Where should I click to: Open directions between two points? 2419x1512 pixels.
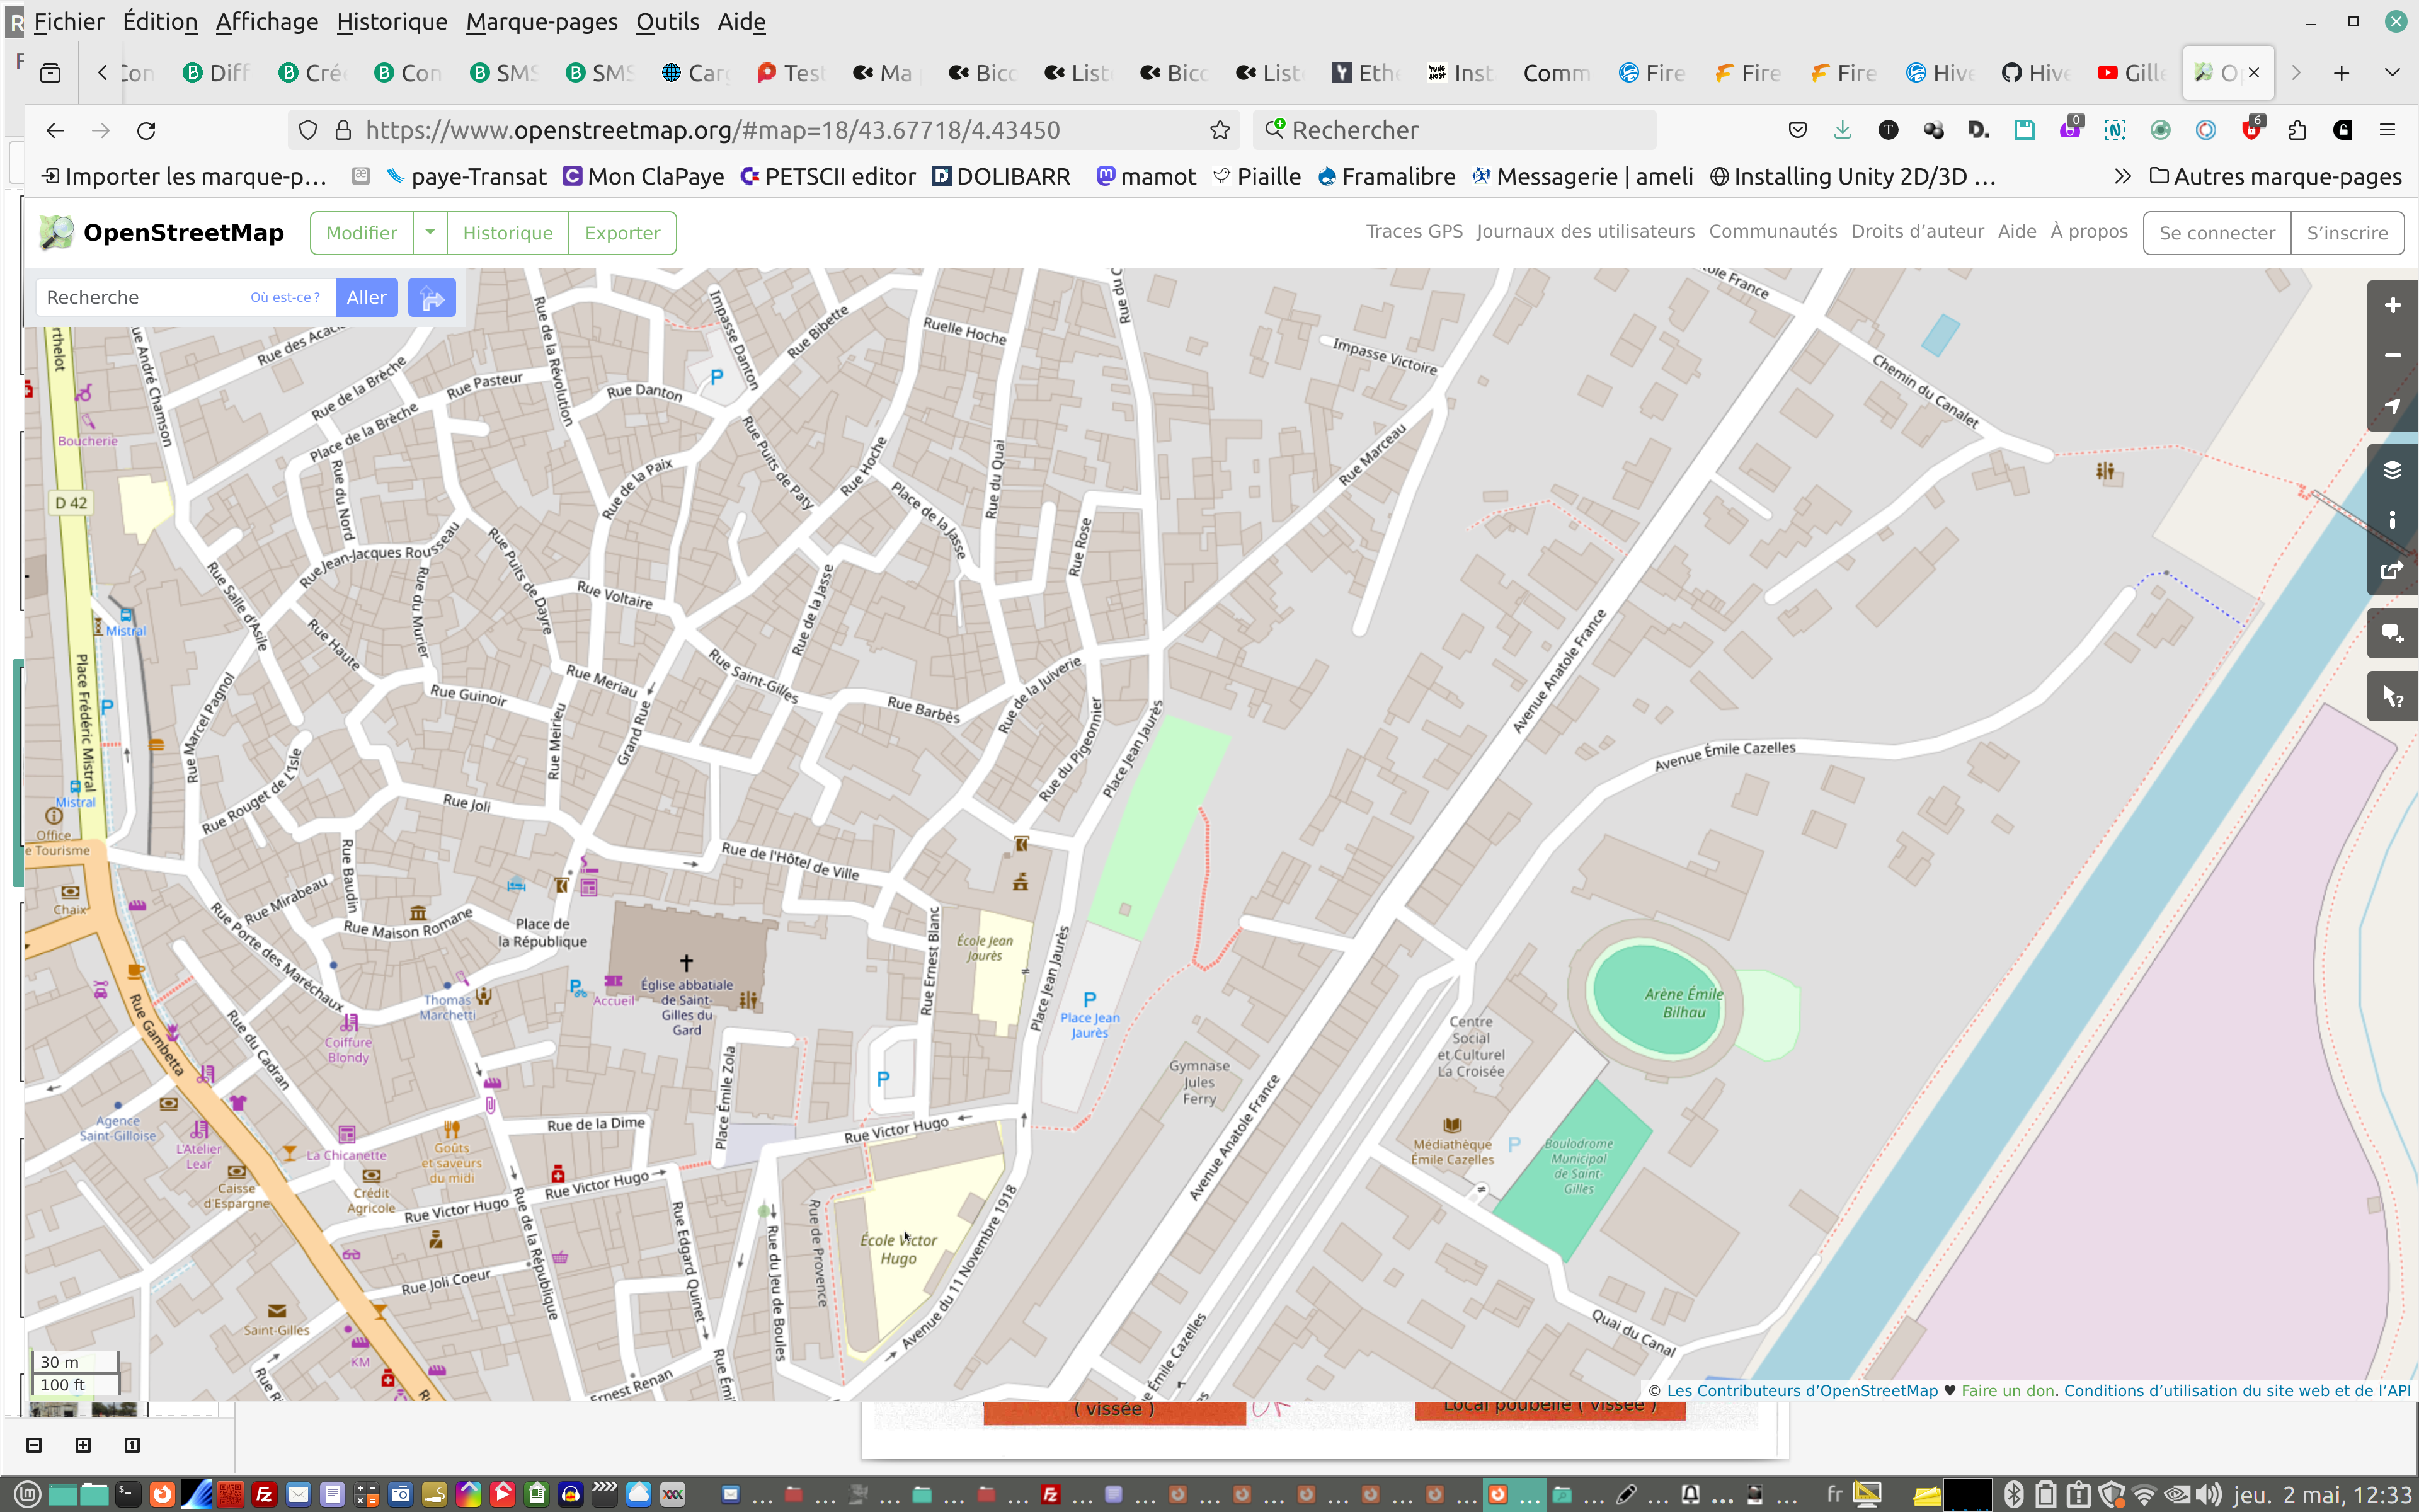coord(432,297)
